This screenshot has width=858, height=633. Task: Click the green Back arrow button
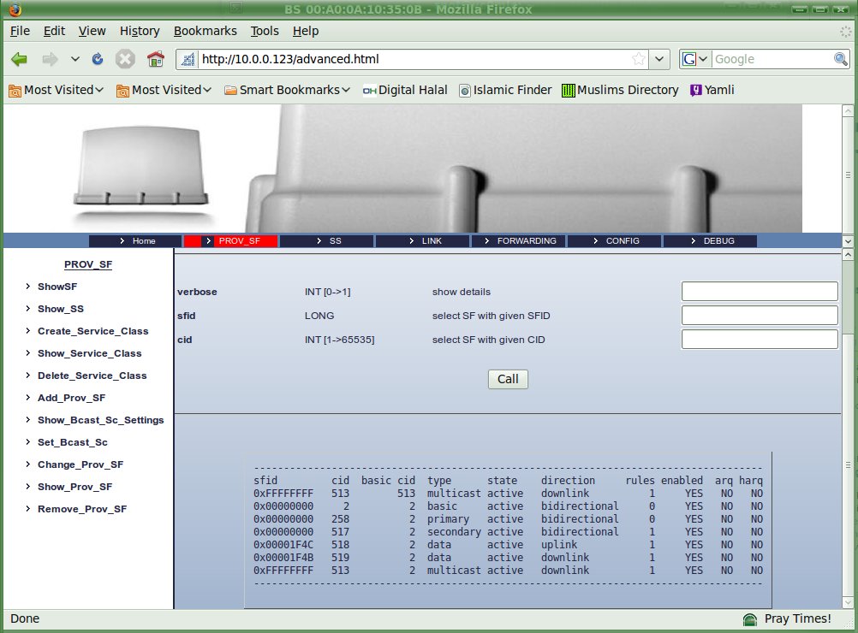(19, 59)
